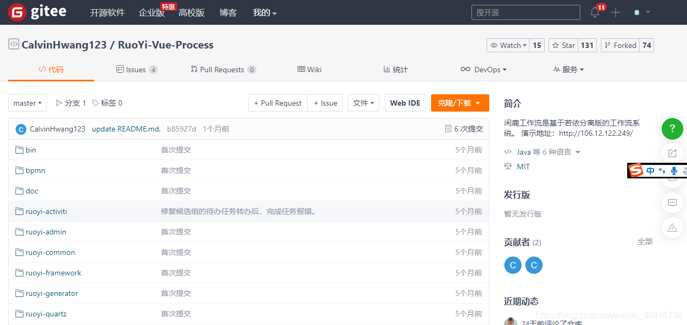687x325 pixels.
Task: Click the 搜开源 search field
Action: [525, 12]
